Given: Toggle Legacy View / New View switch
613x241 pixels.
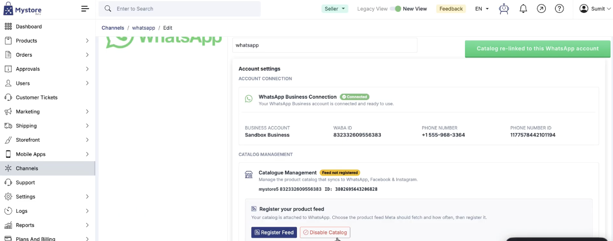Looking at the screenshot, I should point(395,9).
